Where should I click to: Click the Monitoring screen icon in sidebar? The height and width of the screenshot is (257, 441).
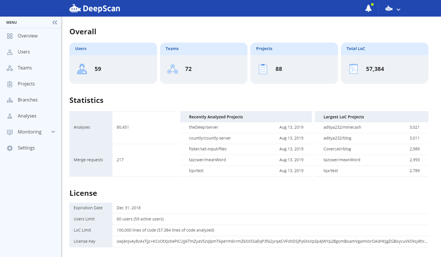[x=10, y=132]
